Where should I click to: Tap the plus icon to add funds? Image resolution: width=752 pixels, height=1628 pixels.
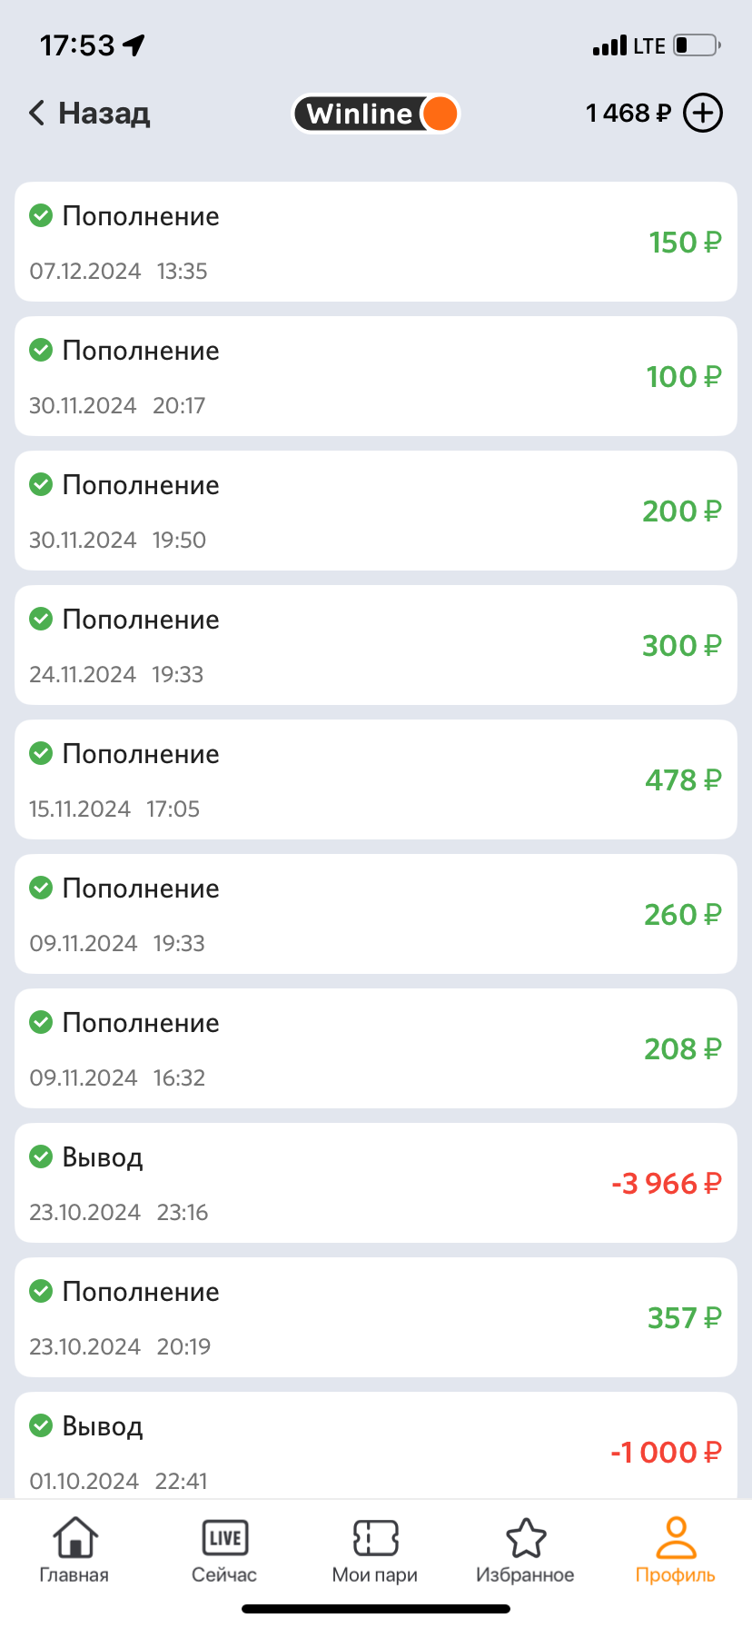click(702, 114)
